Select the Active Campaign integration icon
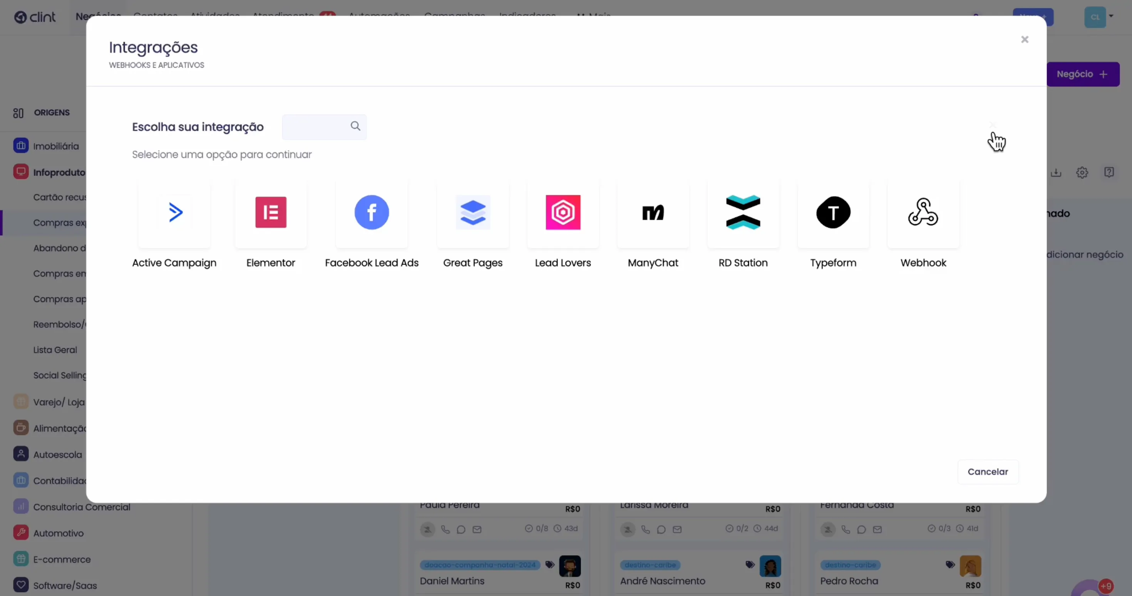The height and width of the screenshot is (596, 1132). pyautogui.click(x=174, y=212)
